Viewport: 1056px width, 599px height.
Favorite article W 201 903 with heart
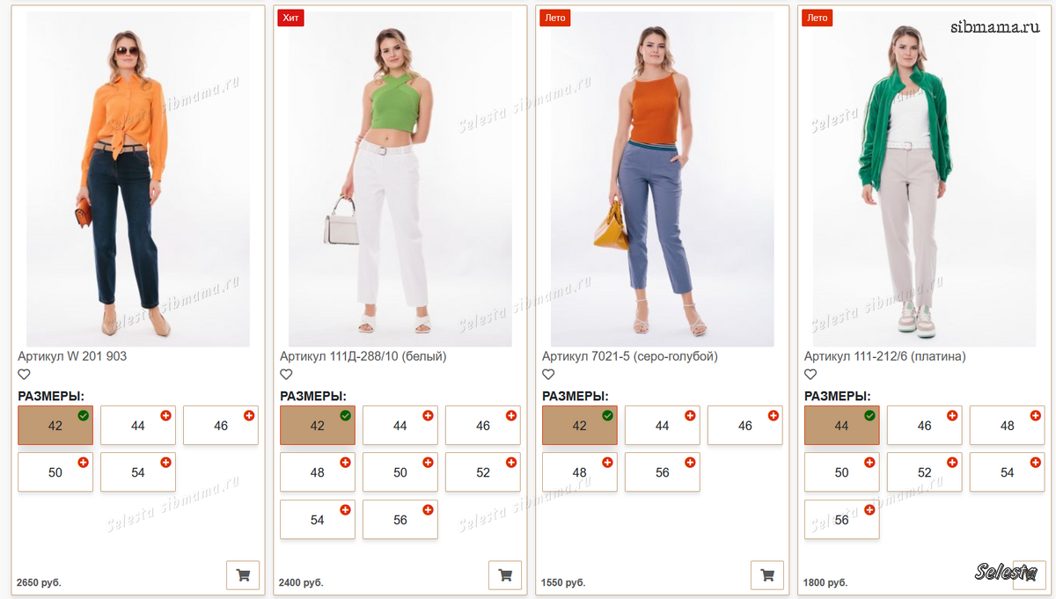point(25,375)
